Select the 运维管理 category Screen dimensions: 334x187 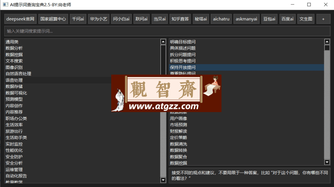coord(82,169)
